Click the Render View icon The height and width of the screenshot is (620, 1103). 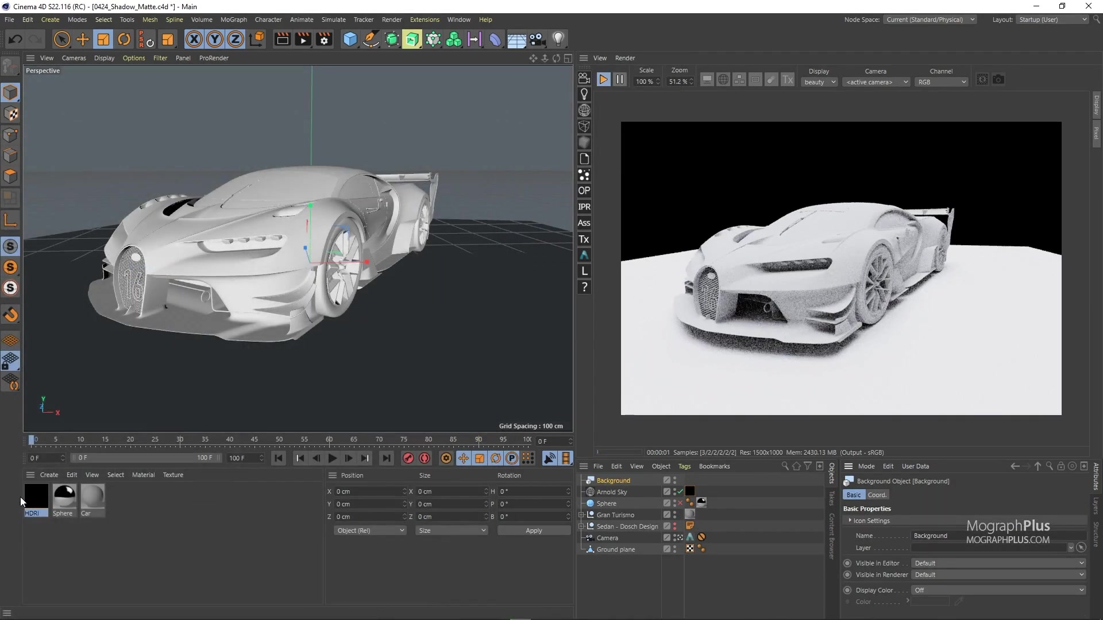tap(283, 39)
